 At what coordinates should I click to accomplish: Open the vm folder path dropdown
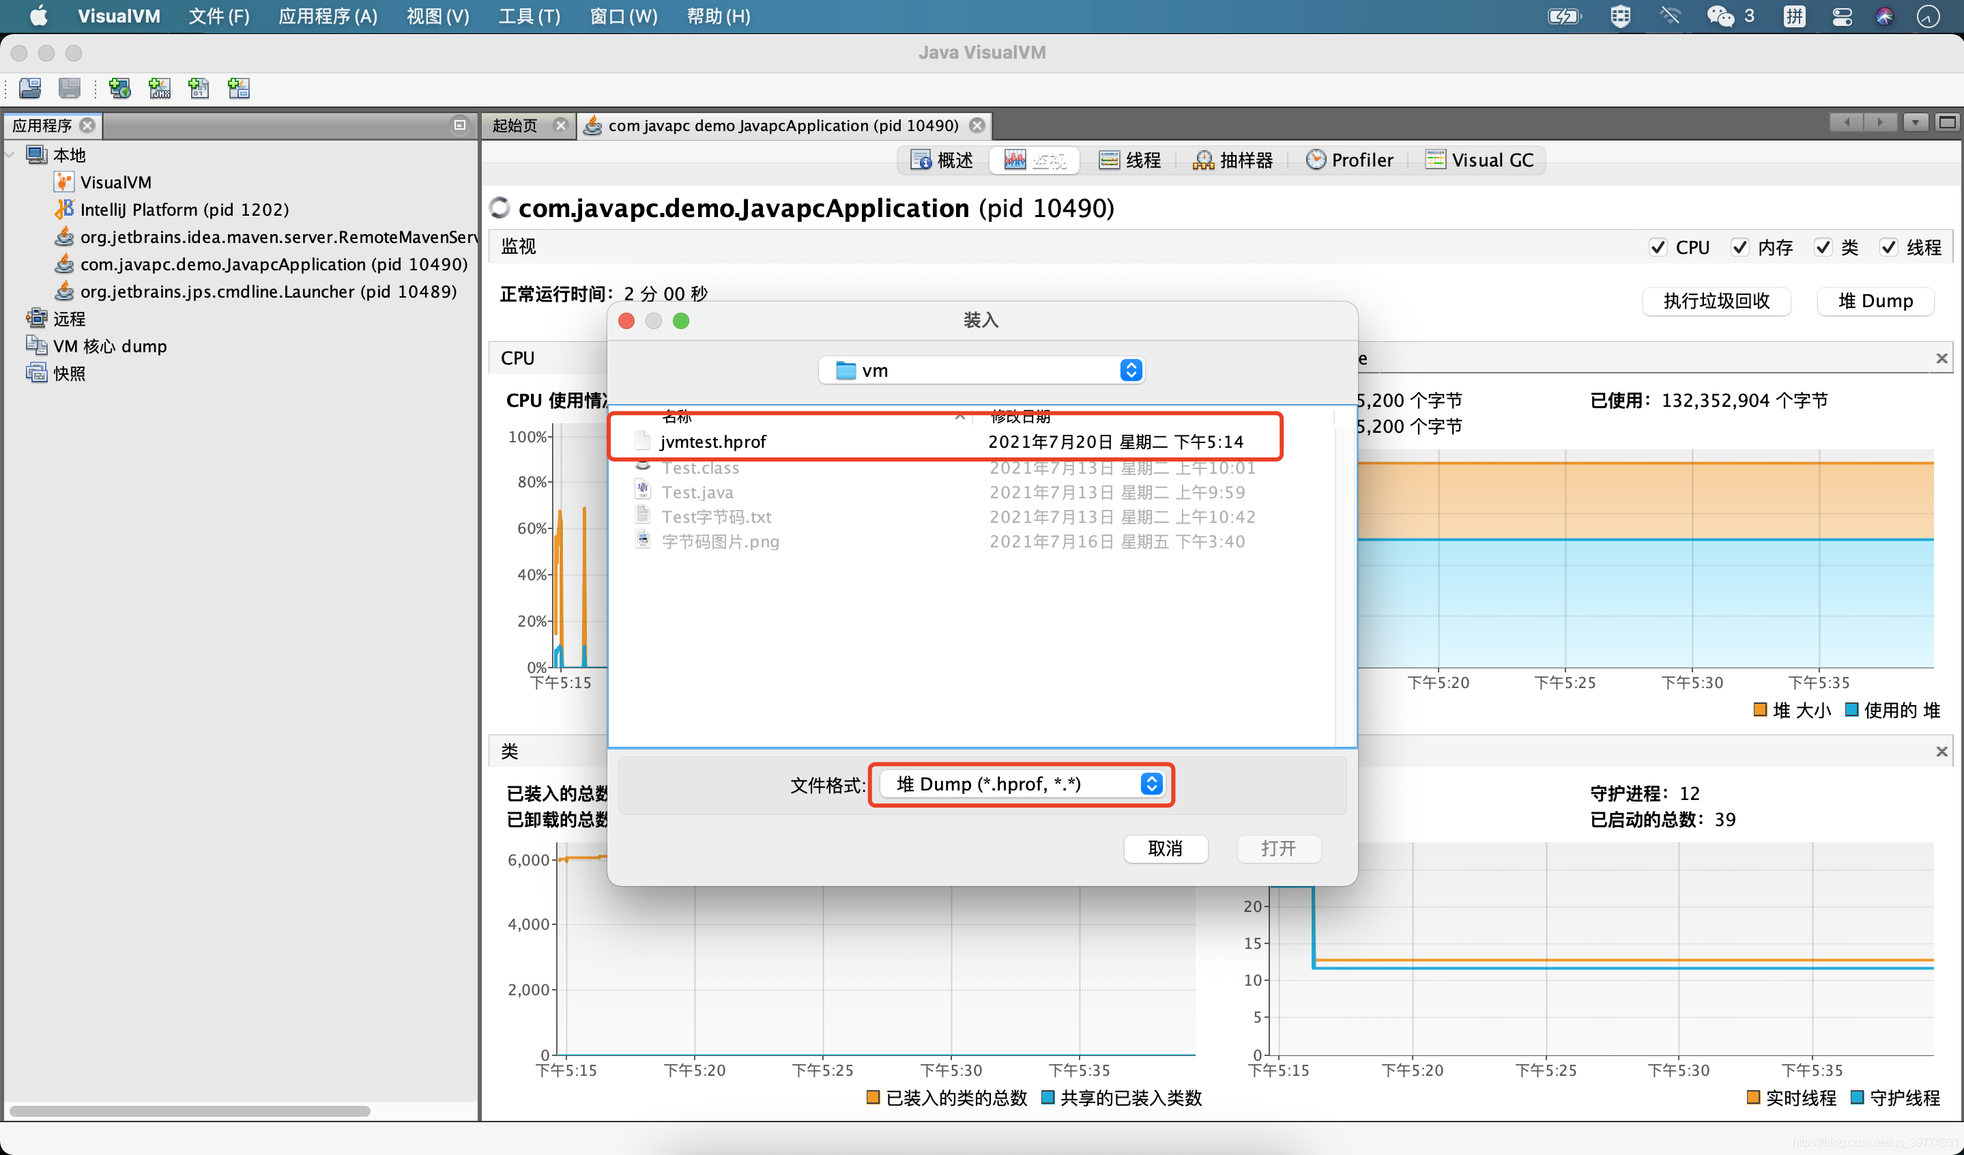pos(981,370)
